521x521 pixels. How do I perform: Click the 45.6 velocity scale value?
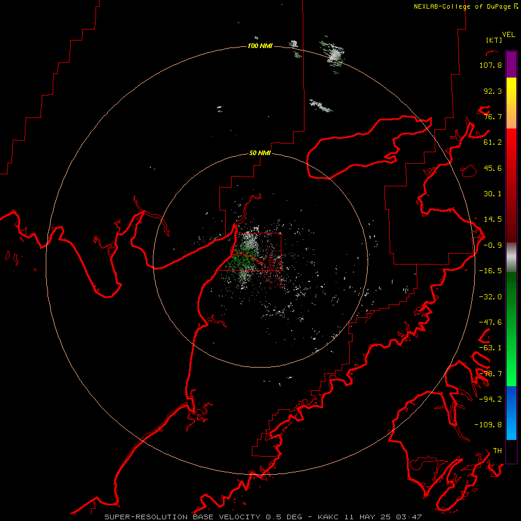click(x=493, y=168)
